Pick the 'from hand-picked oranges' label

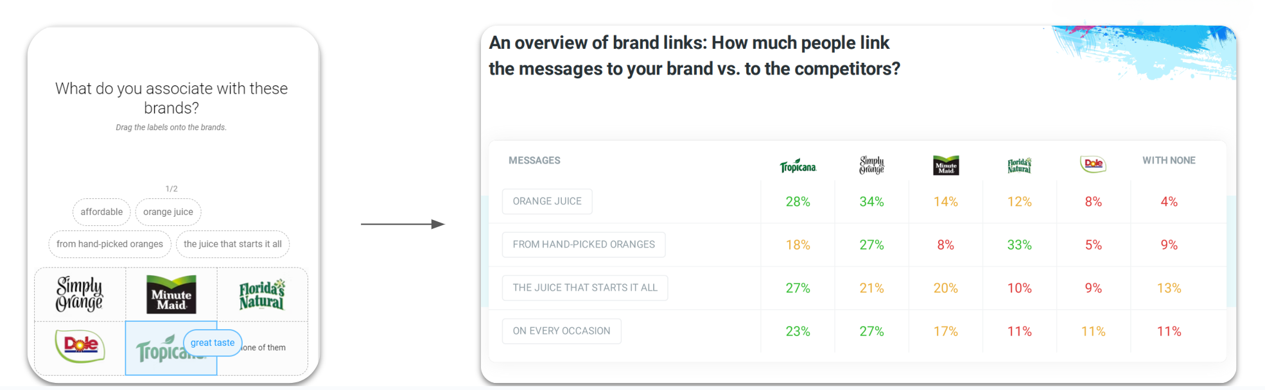110,244
